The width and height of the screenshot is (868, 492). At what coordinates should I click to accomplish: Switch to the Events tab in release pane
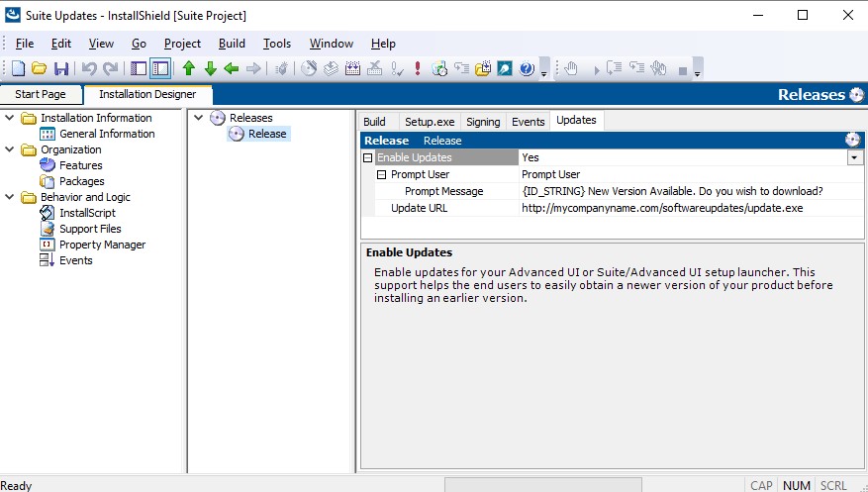tap(529, 122)
